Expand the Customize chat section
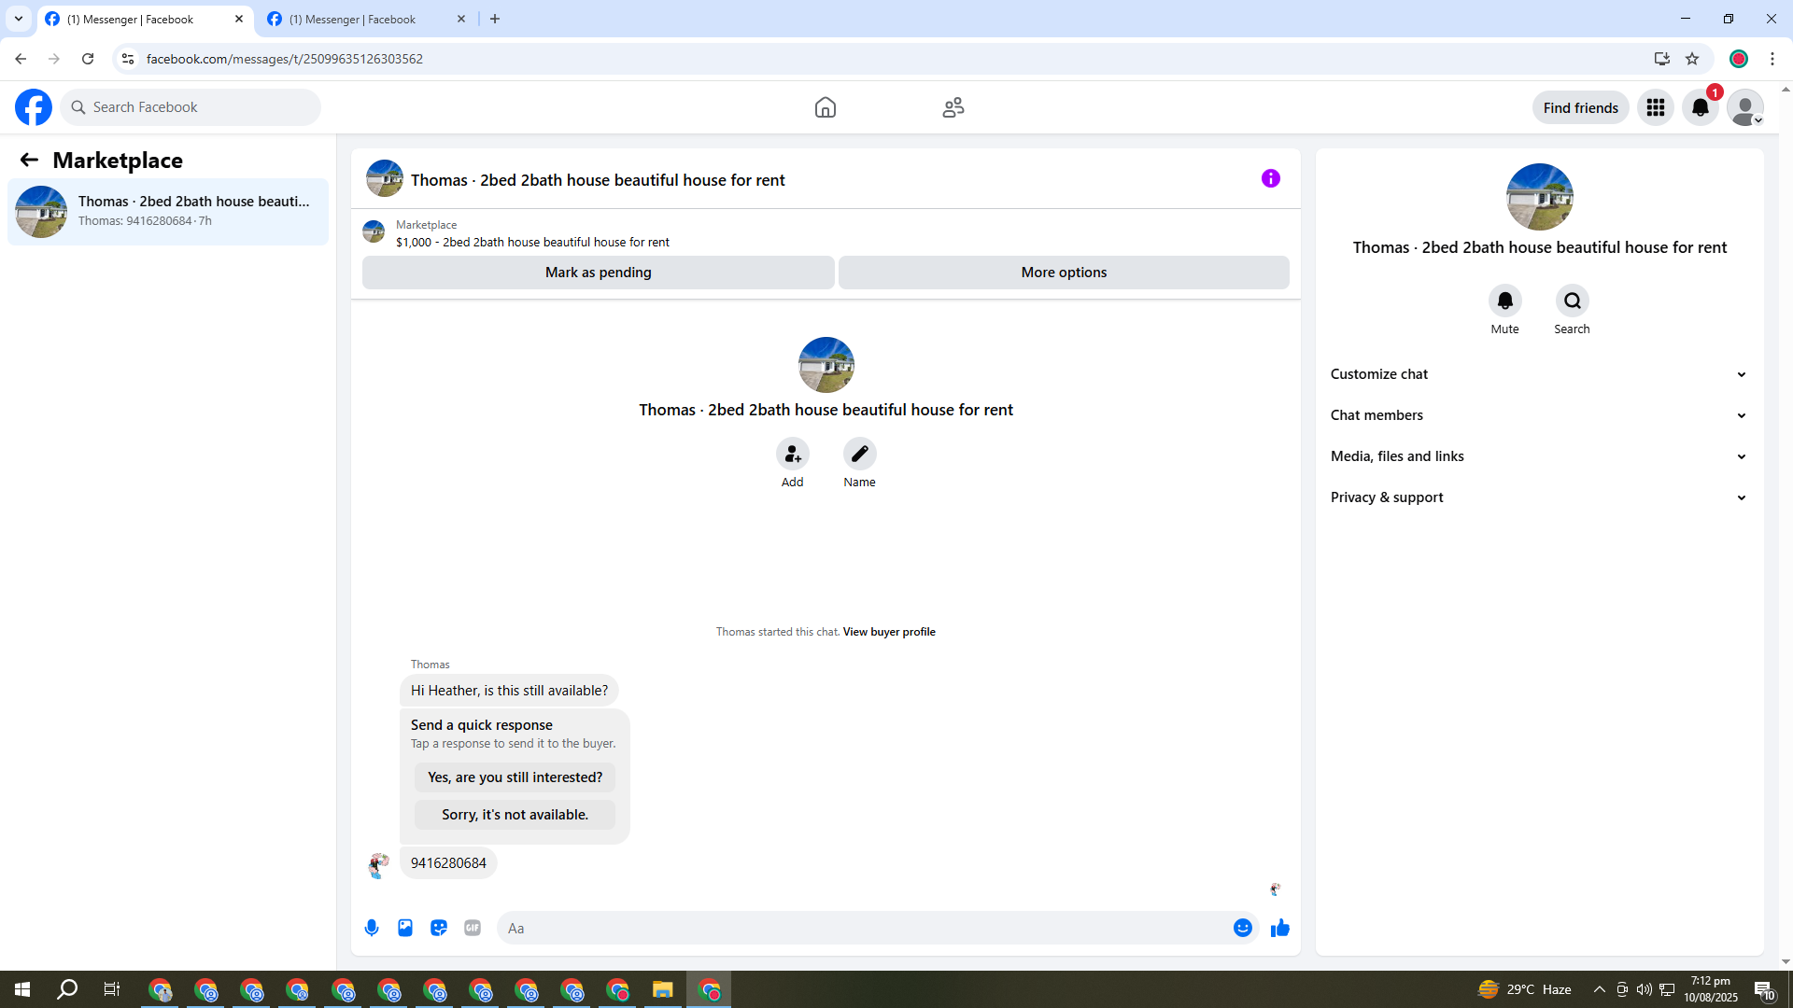Viewport: 1793px width, 1008px height. click(x=1538, y=374)
